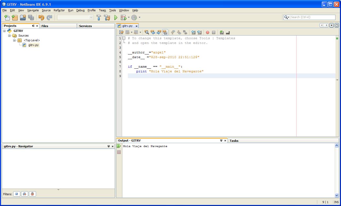This screenshot has height=206, width=341.
Task: Show opened documents list dropdown
Action: click(332, 25)
